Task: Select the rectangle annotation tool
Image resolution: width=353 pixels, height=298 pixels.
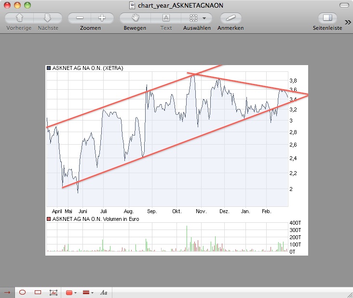Action: pos(38,292)
